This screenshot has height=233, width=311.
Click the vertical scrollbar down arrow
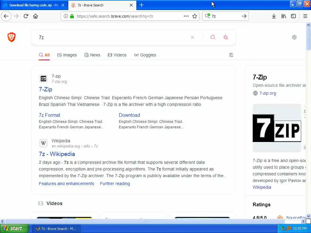pos(308,216)
